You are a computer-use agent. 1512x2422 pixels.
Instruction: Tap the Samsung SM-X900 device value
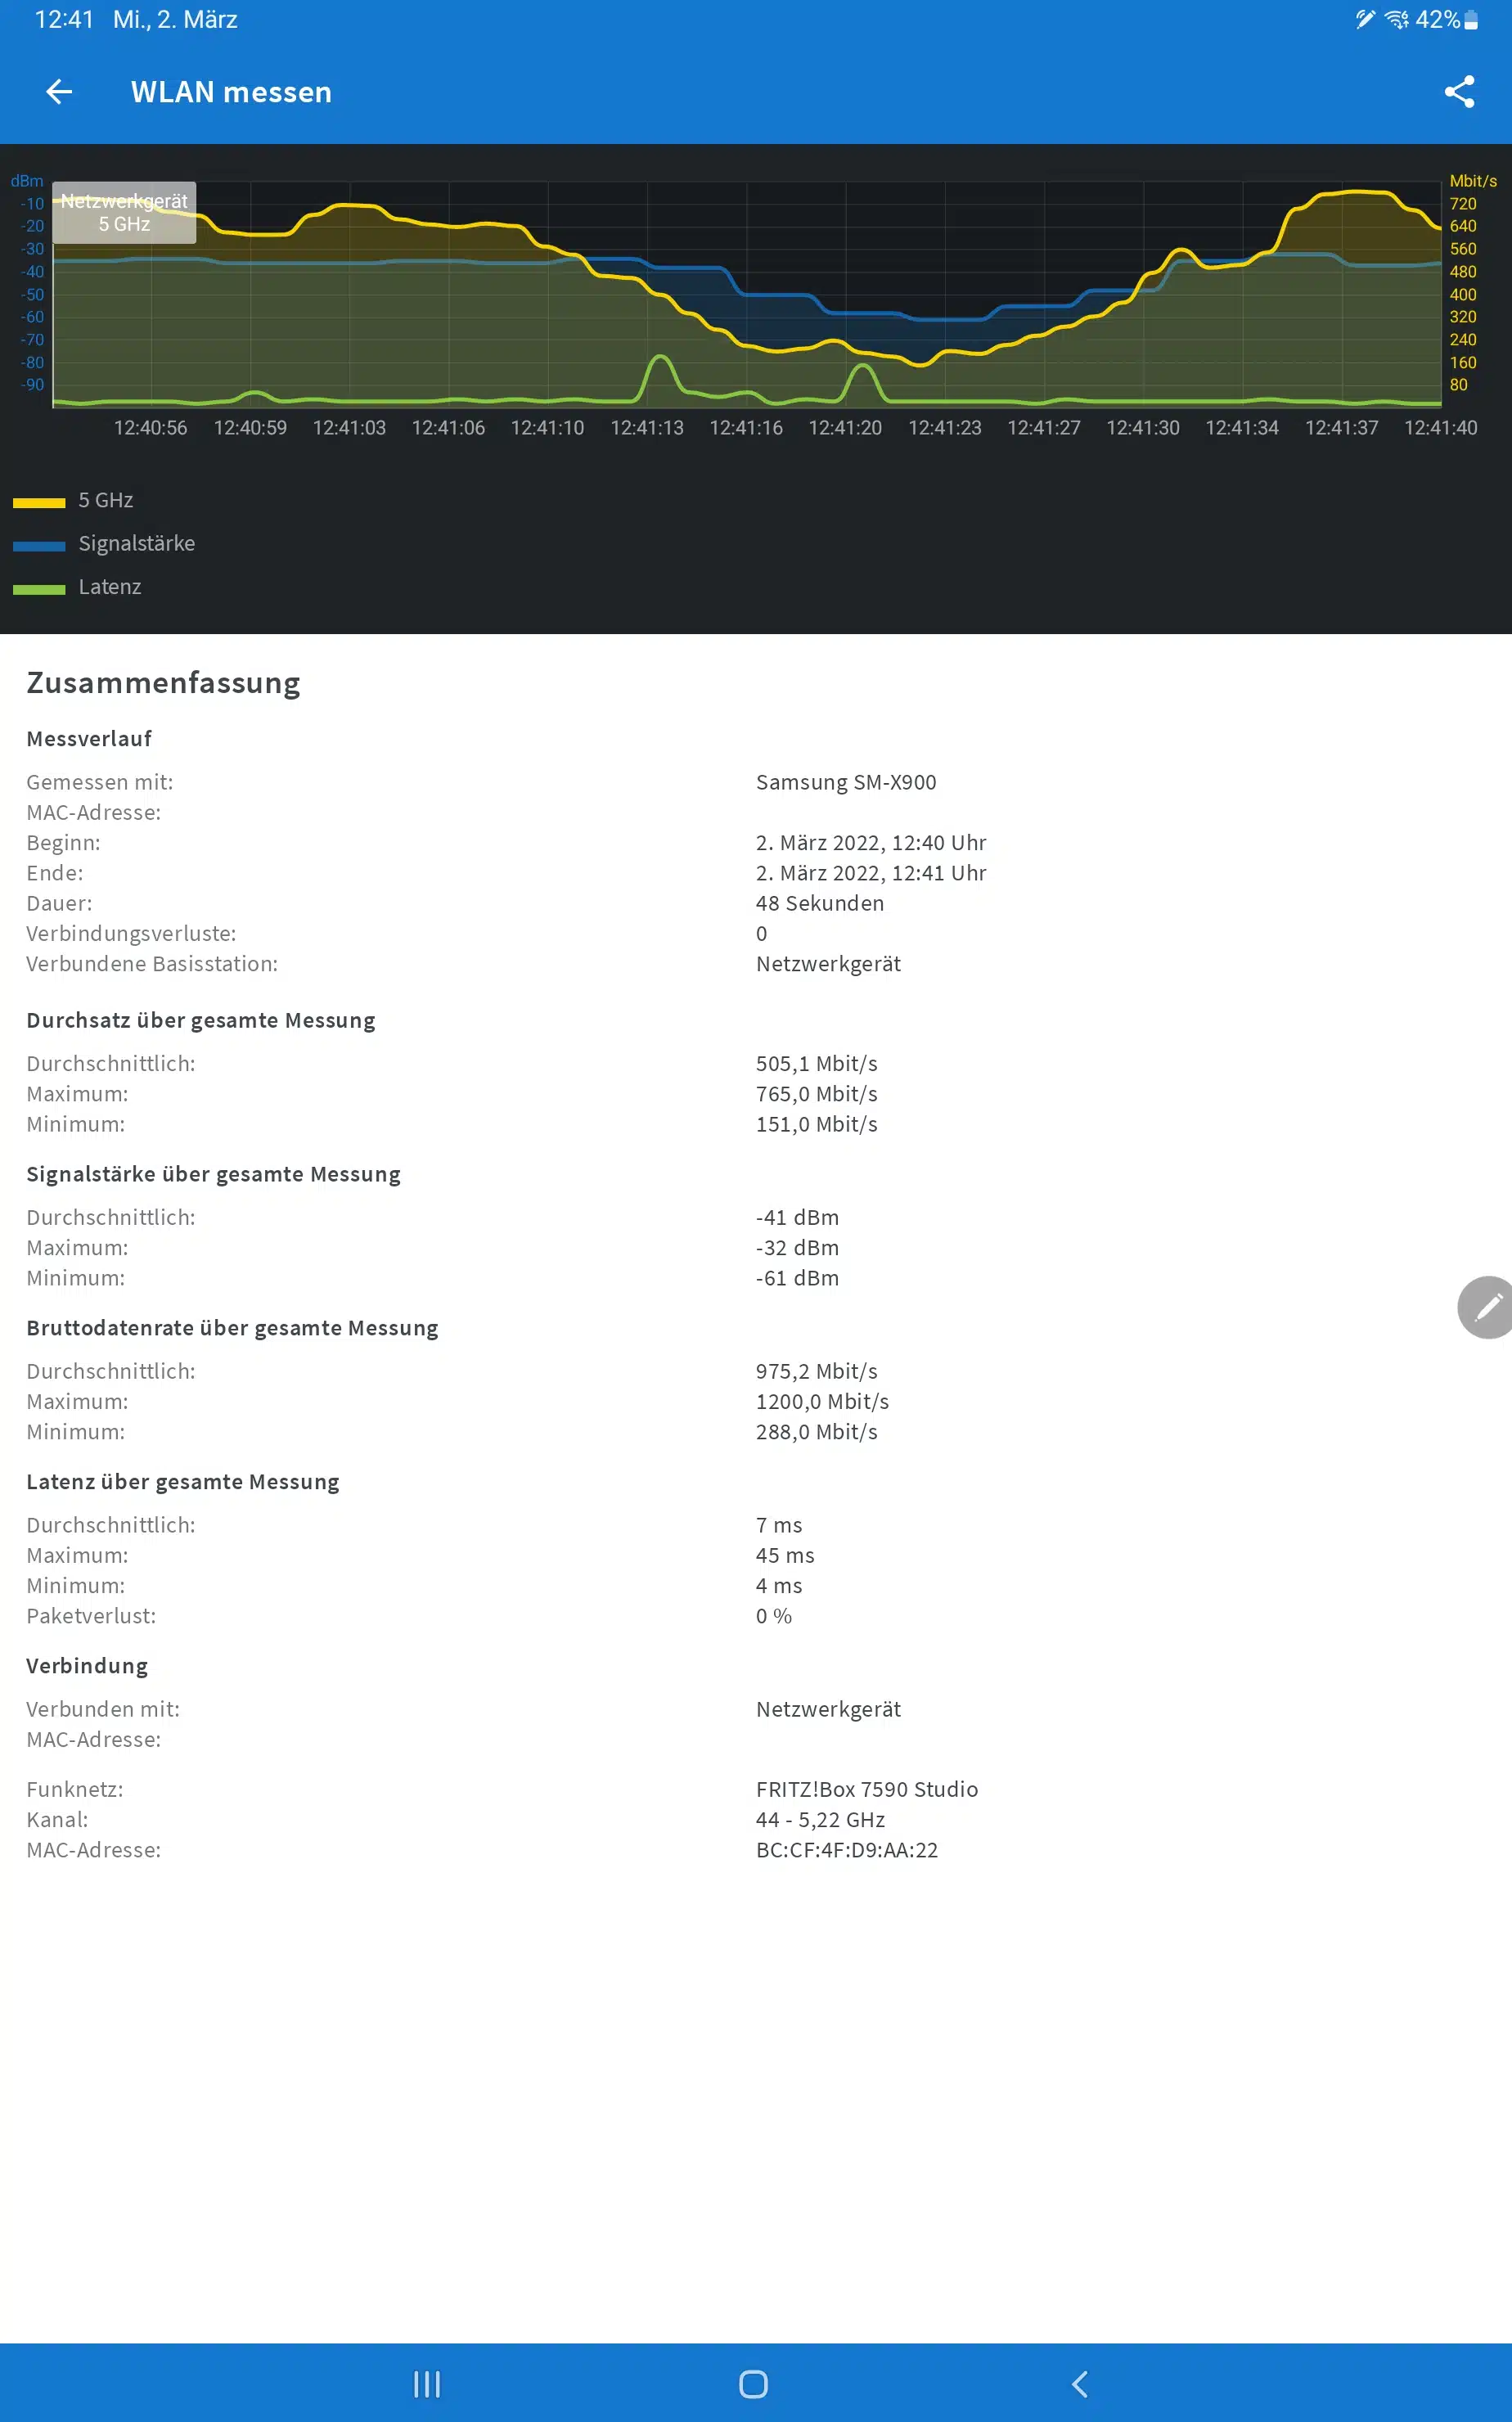(x=846, y=782)
